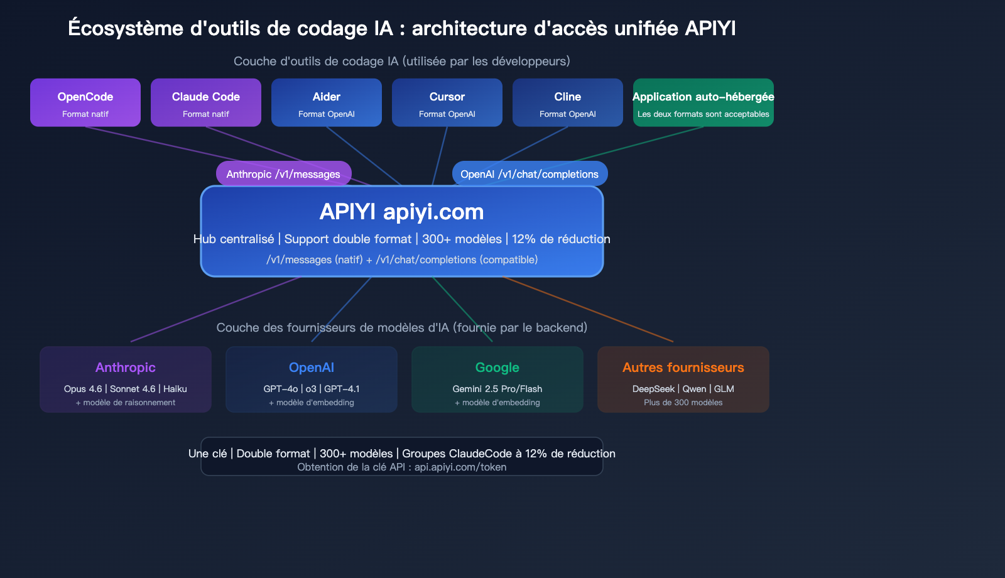The width and height of the screenshot is (1005, 578).
Task: Switch to the Couche des fournisseurs section
Action: 401,327
